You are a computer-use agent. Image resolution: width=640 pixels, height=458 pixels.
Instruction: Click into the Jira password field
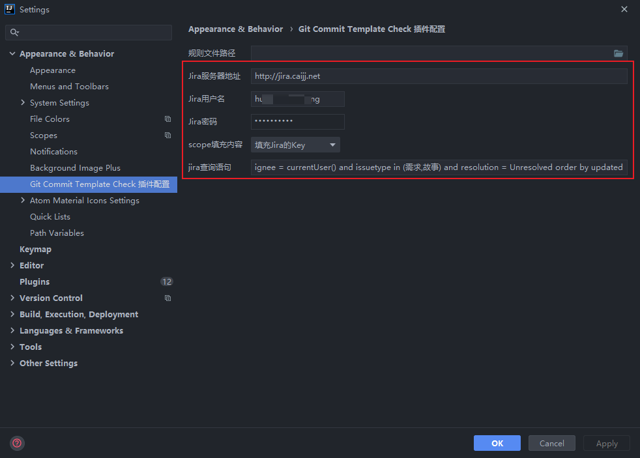click(297, 122)
